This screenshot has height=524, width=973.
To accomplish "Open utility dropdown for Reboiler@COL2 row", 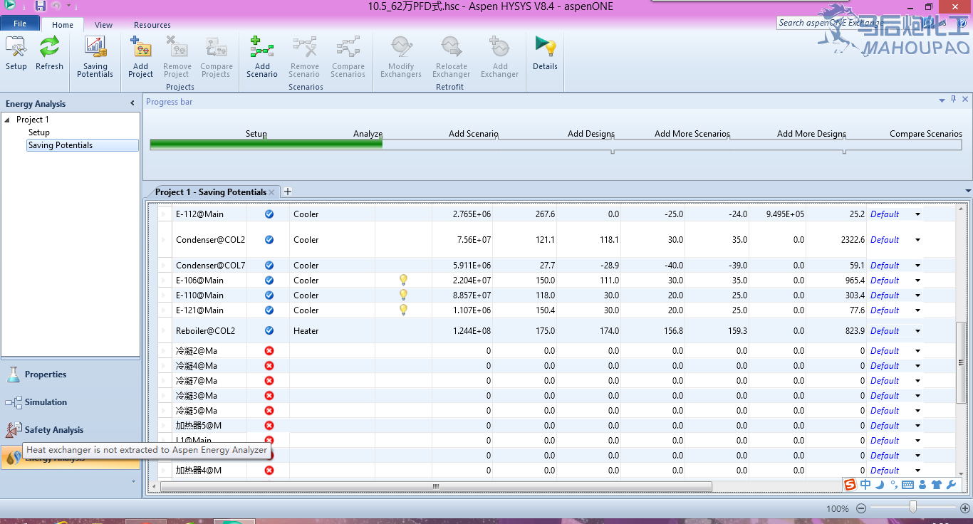I will [917, 331].
